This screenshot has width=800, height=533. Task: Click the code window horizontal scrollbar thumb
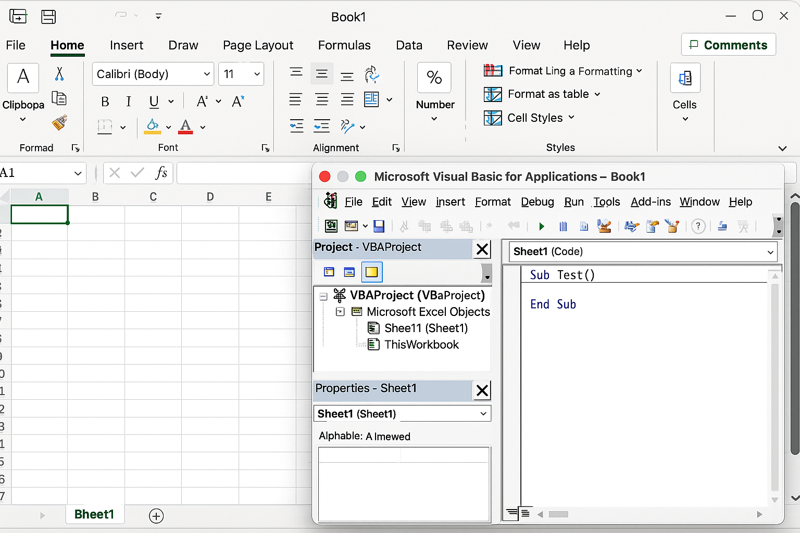pyautogui.click(x=558, y=514)
